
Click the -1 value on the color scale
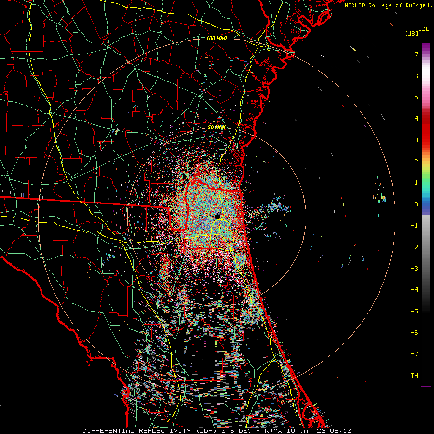coord(414,226)
